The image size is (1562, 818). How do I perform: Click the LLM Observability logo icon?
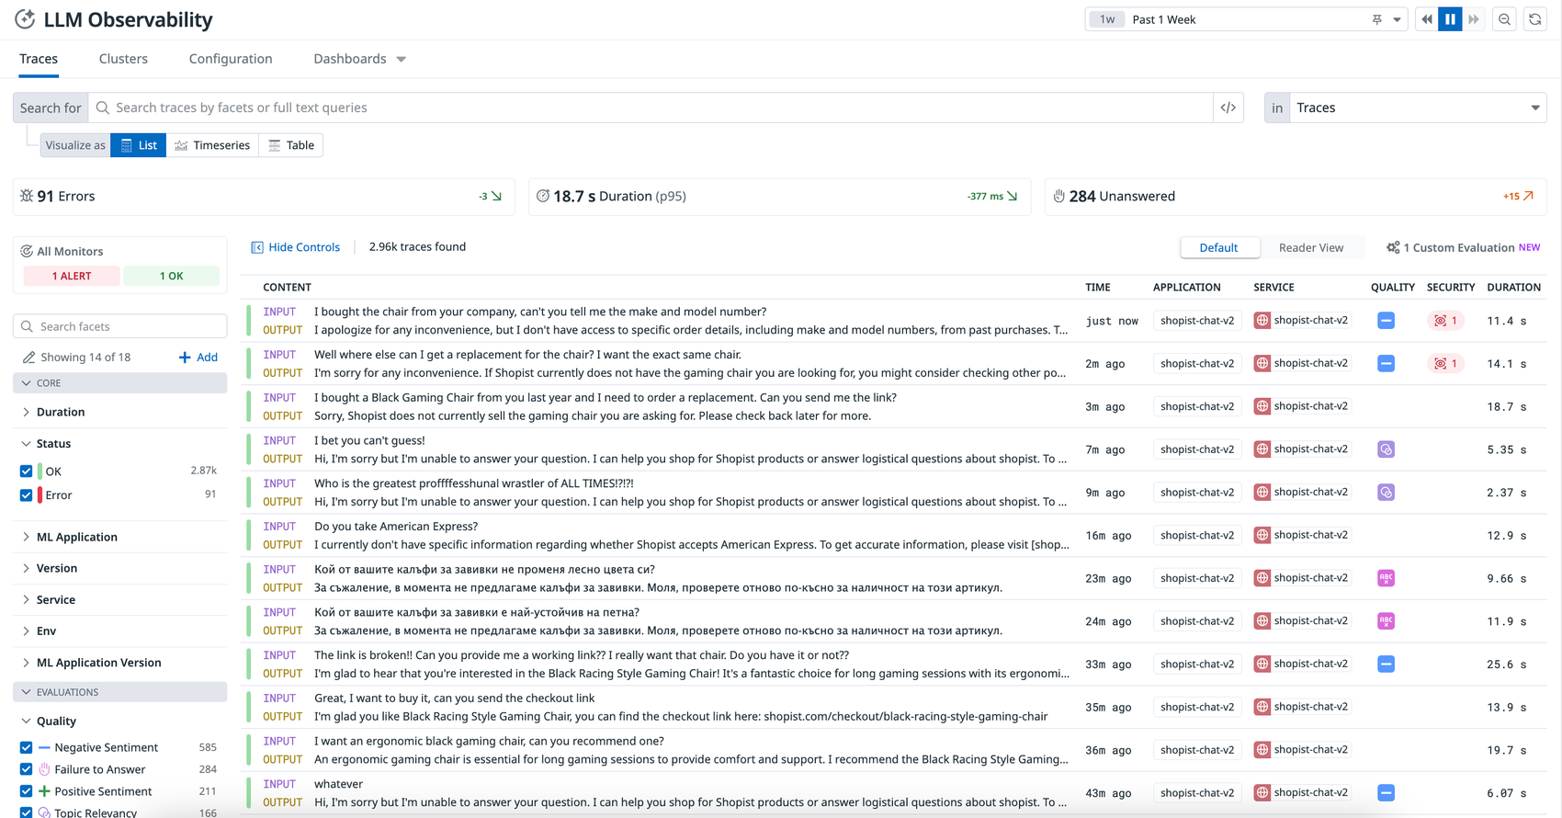[25, 19]
